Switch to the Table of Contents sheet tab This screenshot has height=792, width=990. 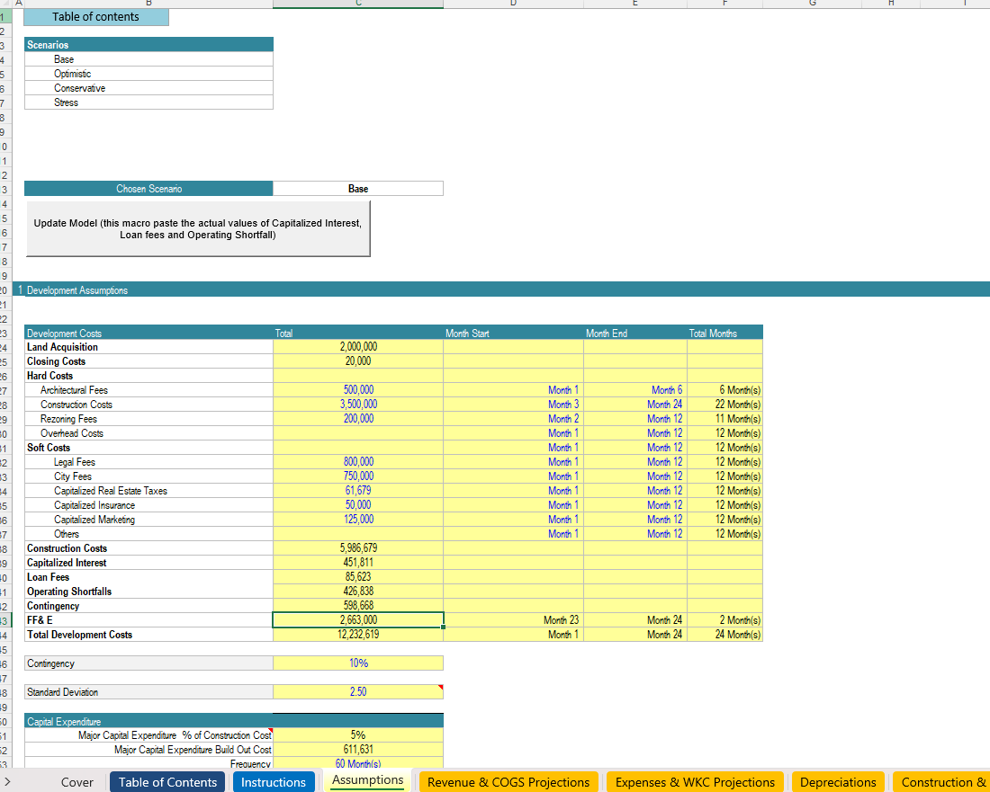point(167,782)
